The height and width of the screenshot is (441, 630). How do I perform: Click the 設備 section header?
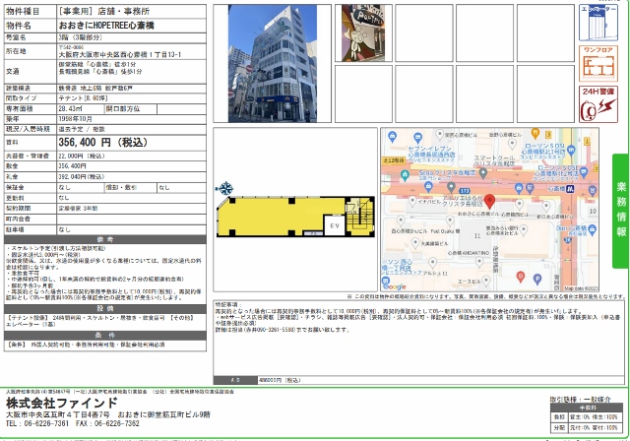coord(104,308)
